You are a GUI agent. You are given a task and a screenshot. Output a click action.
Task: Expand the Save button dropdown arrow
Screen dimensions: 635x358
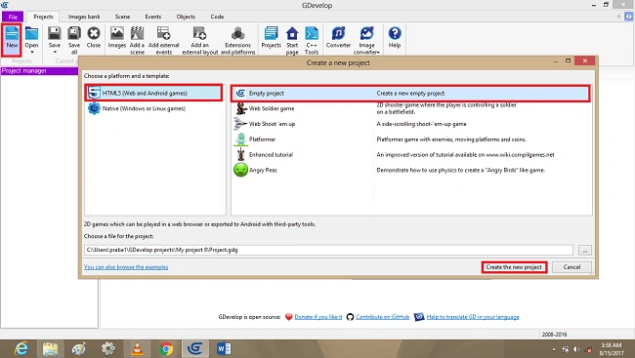tap(55, 52)
